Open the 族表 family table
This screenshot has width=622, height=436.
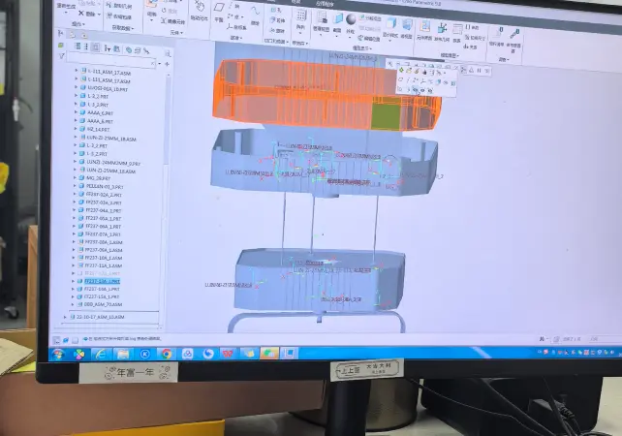[x=457, y=33]
